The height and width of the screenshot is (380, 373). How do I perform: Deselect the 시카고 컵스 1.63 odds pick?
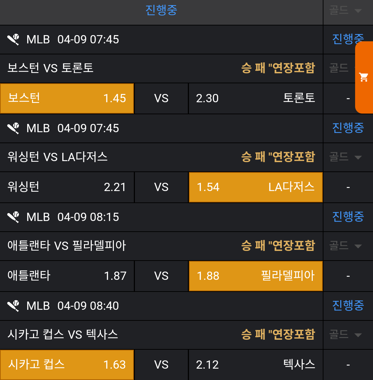67,365
